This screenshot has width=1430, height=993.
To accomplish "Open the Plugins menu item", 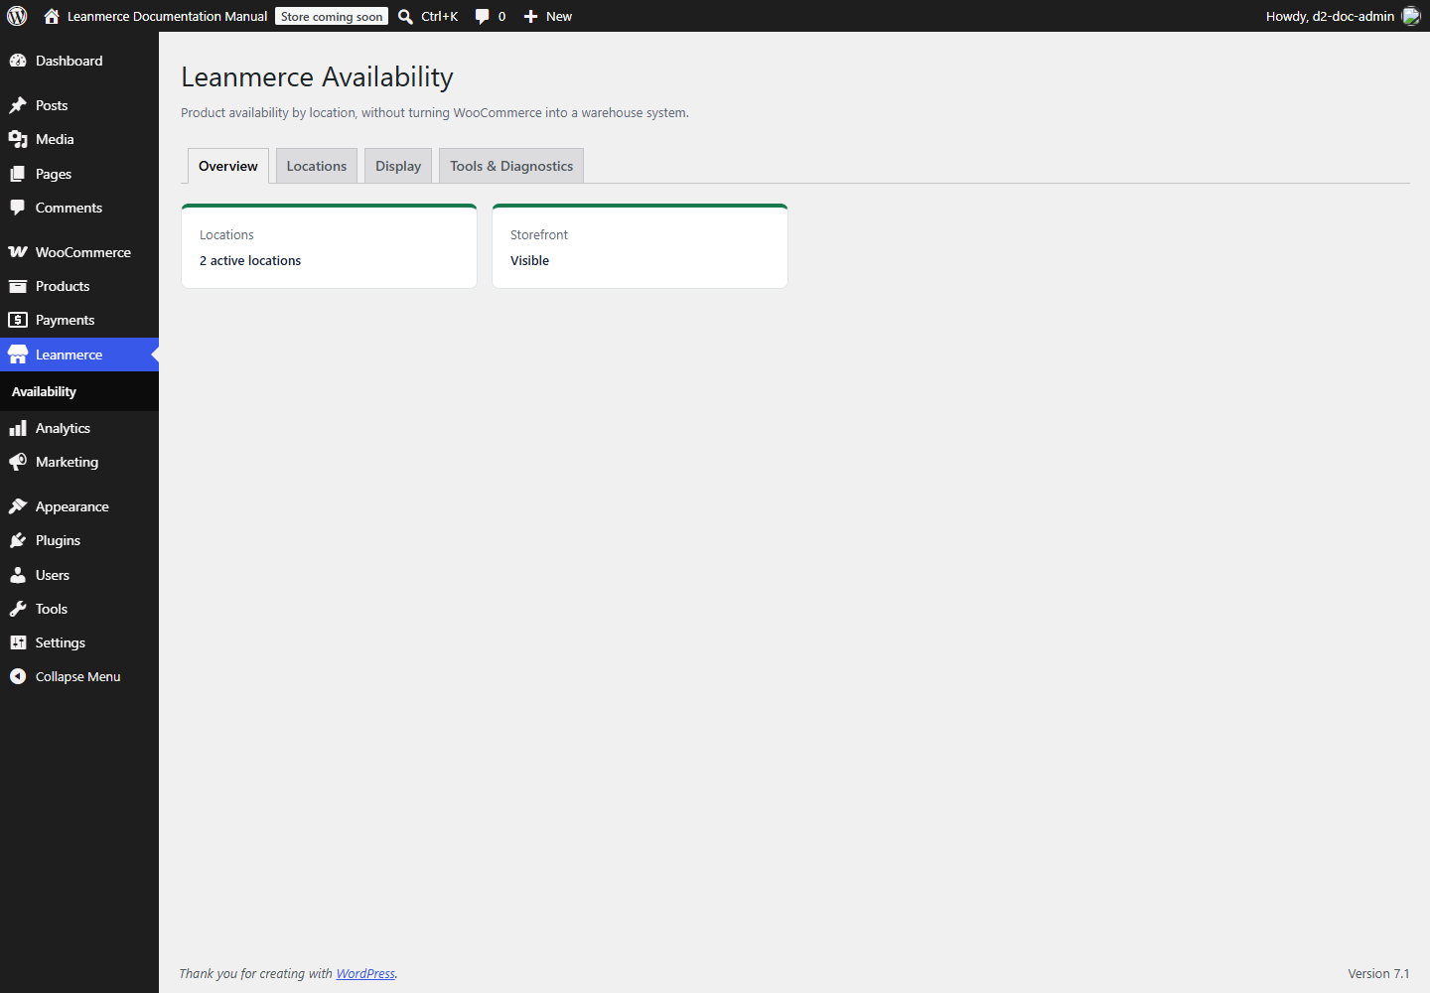I will [x=79, y=540].
